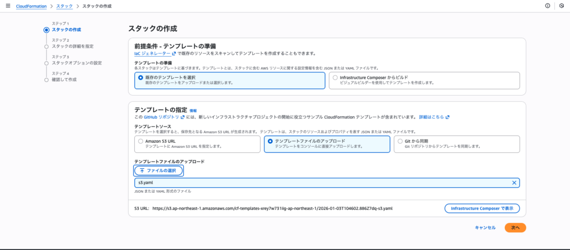Click the info circle icon at top right
Image resolution: width=570 pixels, height=250 pixels.
click(x=548, y=6)
